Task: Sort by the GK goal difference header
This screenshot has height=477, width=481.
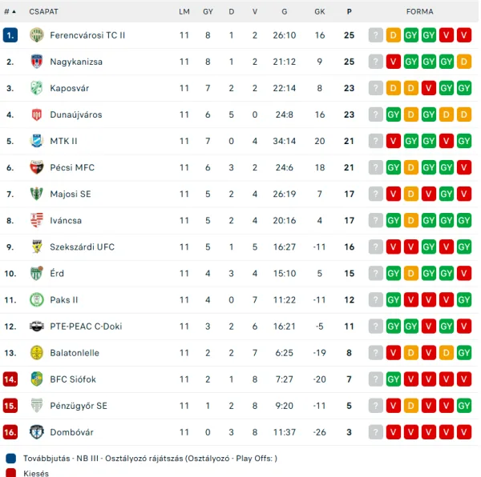Action: coord(320,12)
